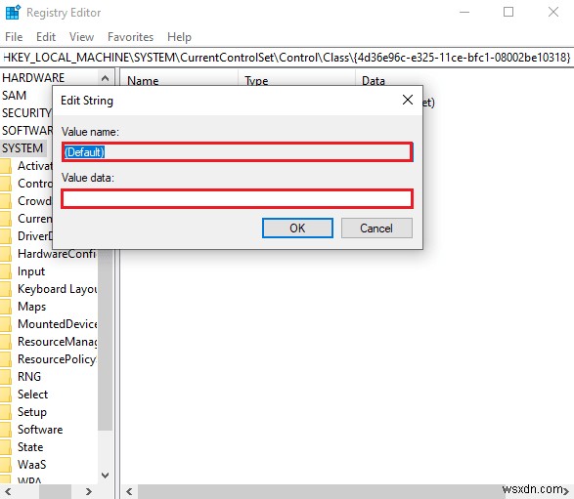The image size is (574, 499).
Task: Close the Registry Editor window
Action: [553, 12]
